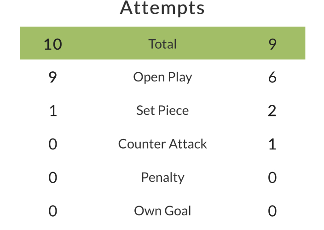Image resolution: width=324 pixels, height=230 pixels.
Task: Click the Attempts heading
Action: click(162, 8)
